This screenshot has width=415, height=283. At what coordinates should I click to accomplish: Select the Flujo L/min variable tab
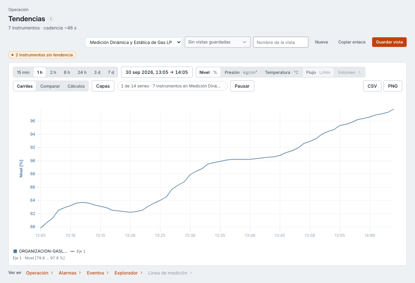coord(318,72)
